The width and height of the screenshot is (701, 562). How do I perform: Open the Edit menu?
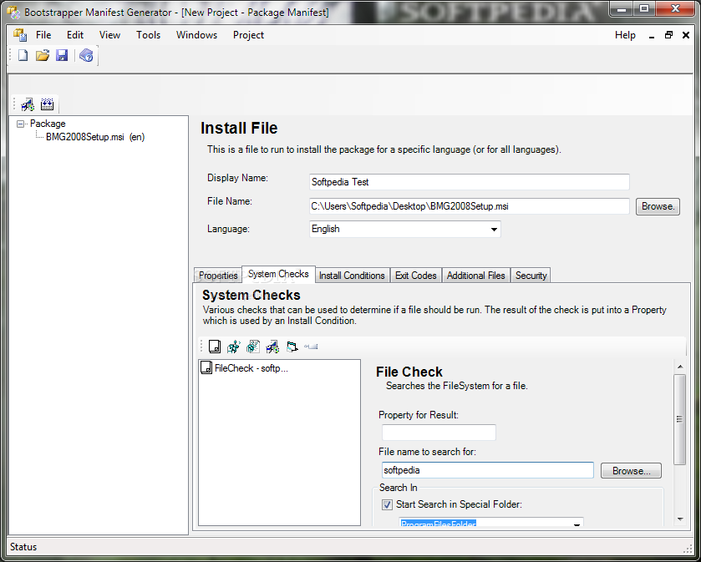click(75, 35)
